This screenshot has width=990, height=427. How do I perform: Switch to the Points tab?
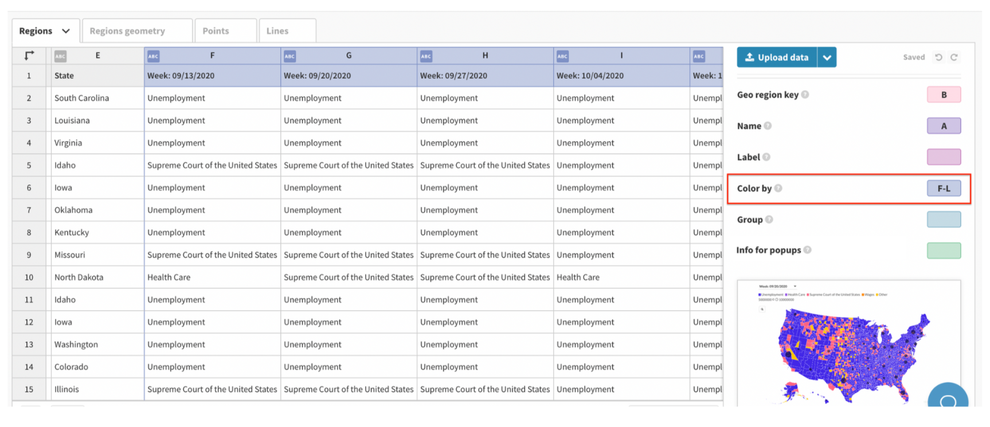(226, 31)
